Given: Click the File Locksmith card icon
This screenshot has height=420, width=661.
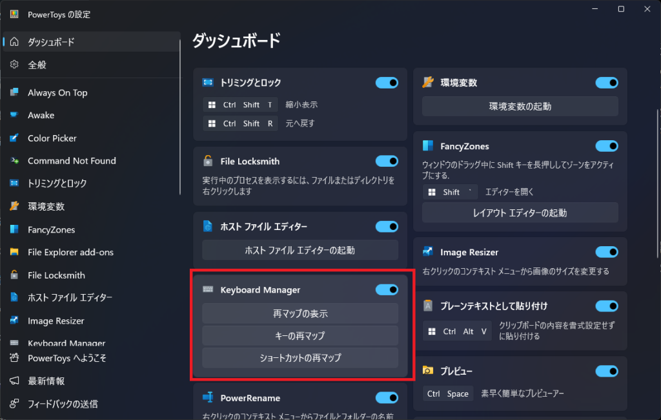Looking at the screenshot, I should point(208,161).
